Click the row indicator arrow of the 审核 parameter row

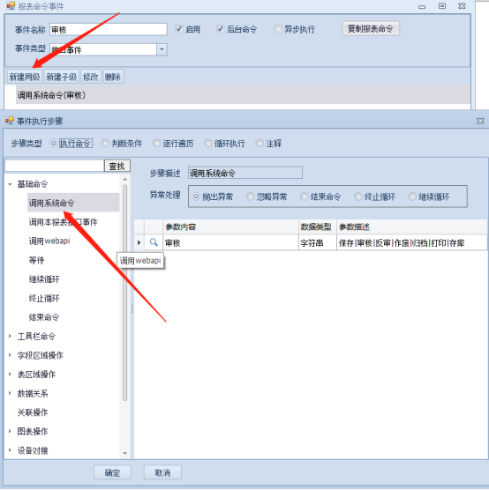(139, 242)
